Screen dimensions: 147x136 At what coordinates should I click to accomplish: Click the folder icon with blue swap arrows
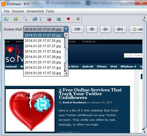35,19
